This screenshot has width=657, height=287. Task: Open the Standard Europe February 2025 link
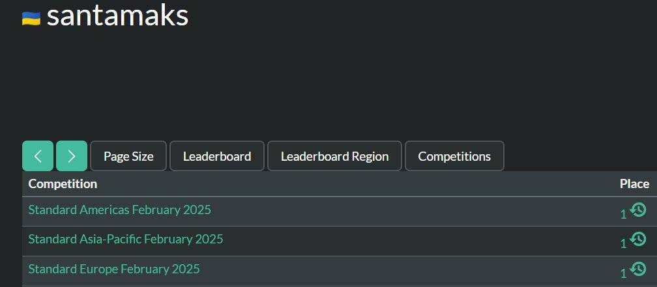(114, 269)
